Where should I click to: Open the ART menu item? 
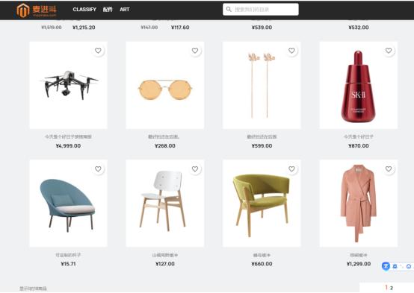point(125,10)
